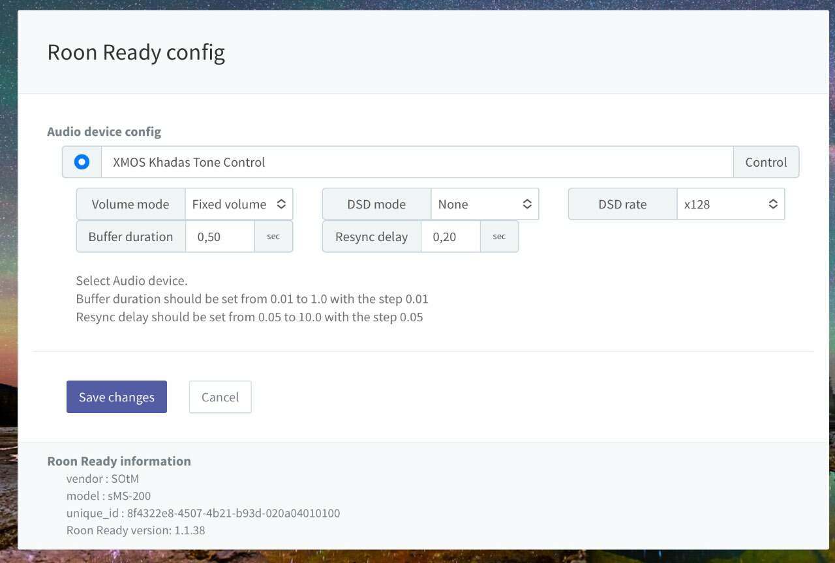Click the Resync delay input field

(x=451, y=237)
